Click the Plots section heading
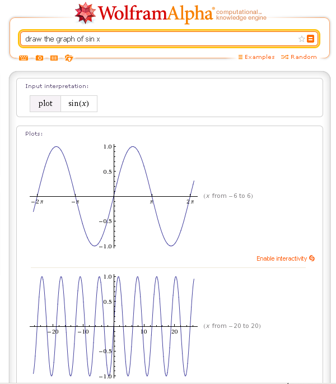The image size is (336, 384). pos(34,134)
